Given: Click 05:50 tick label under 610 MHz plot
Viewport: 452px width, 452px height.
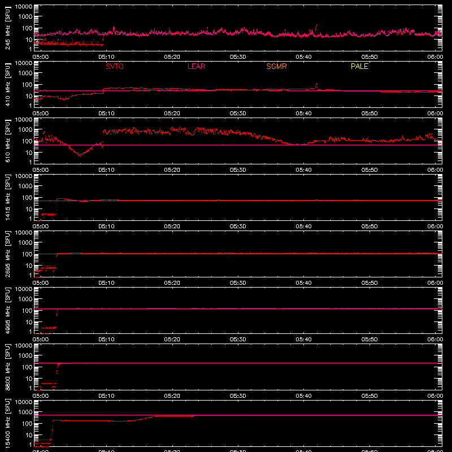Looking at the screenshot, I should pyautogui.click(x=370, y=170).
